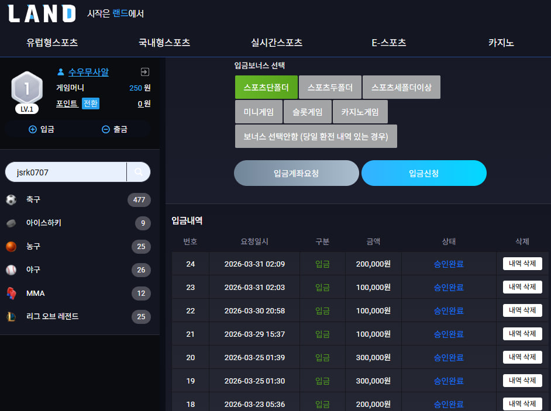Image resolution: width=551 pixels, height=411 pixels.
Task: Click the search magnifier icon
Action: pyautogui.click(x=139, y=172)
